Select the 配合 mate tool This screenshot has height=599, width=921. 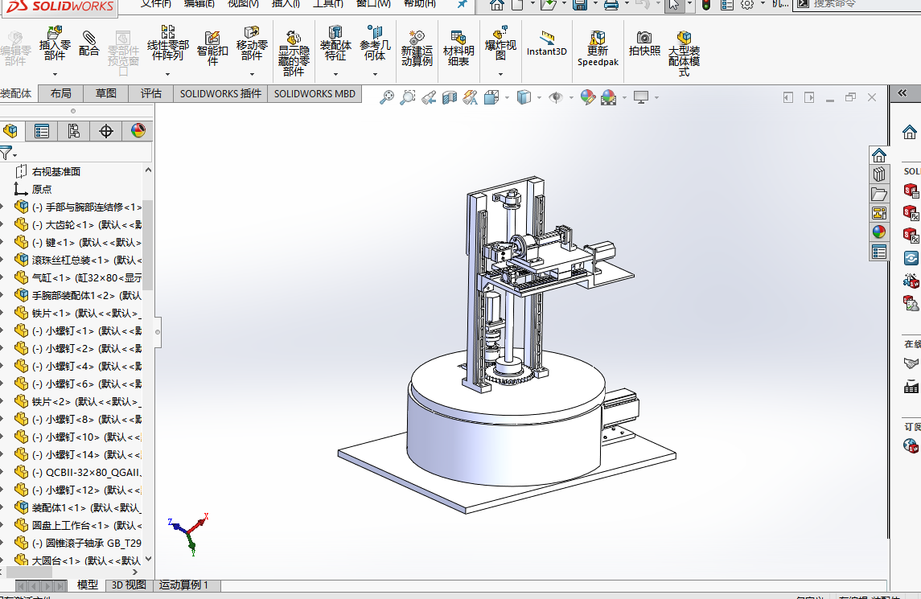tap(88, 44)
